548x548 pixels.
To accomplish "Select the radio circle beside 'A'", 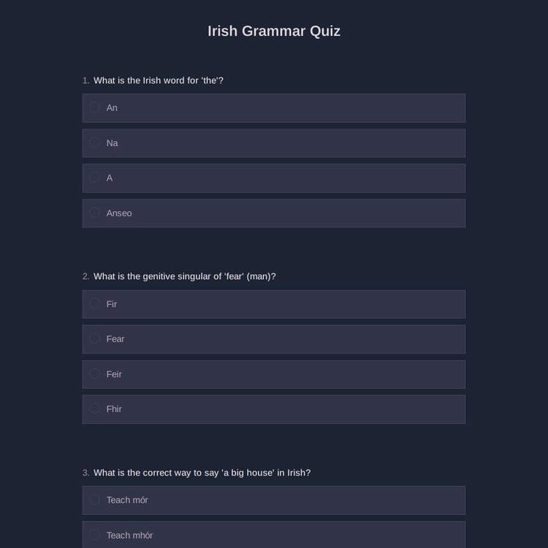I will [95, 178].
